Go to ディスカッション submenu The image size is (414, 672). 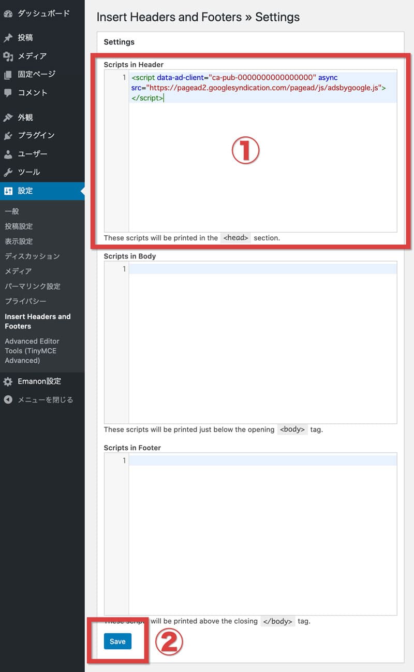coord(32,256)
